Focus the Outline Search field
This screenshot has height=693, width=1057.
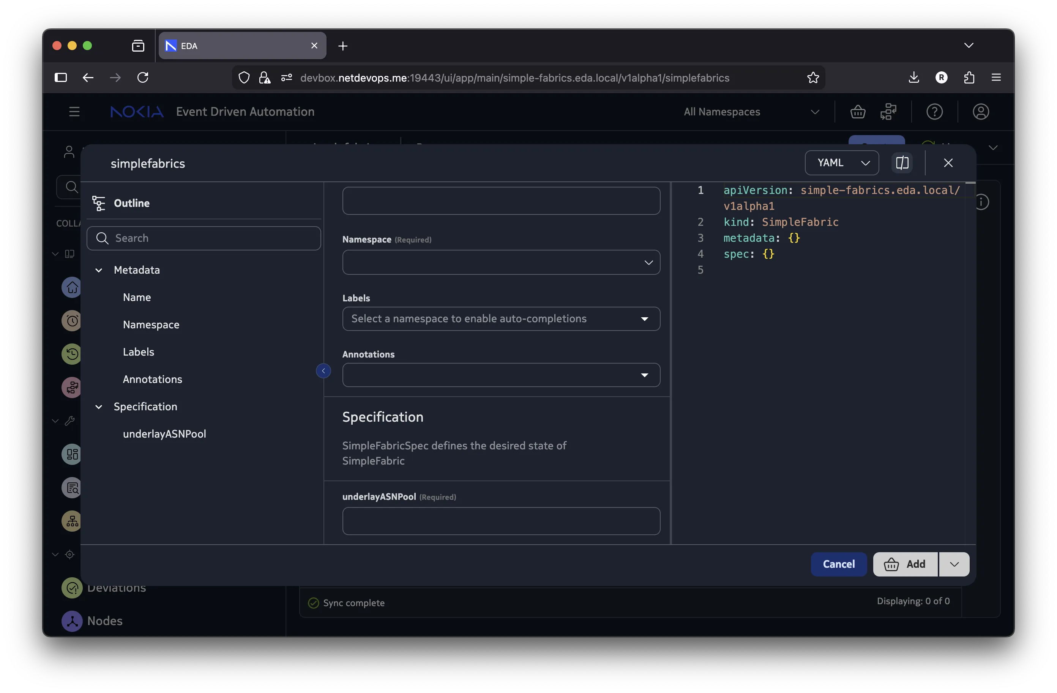[x=204, y=238]
